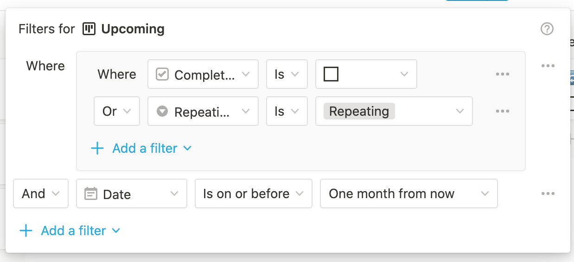574x262 pixels.
Task: Open the Completed property dropdown
Action: coord(203,74)
